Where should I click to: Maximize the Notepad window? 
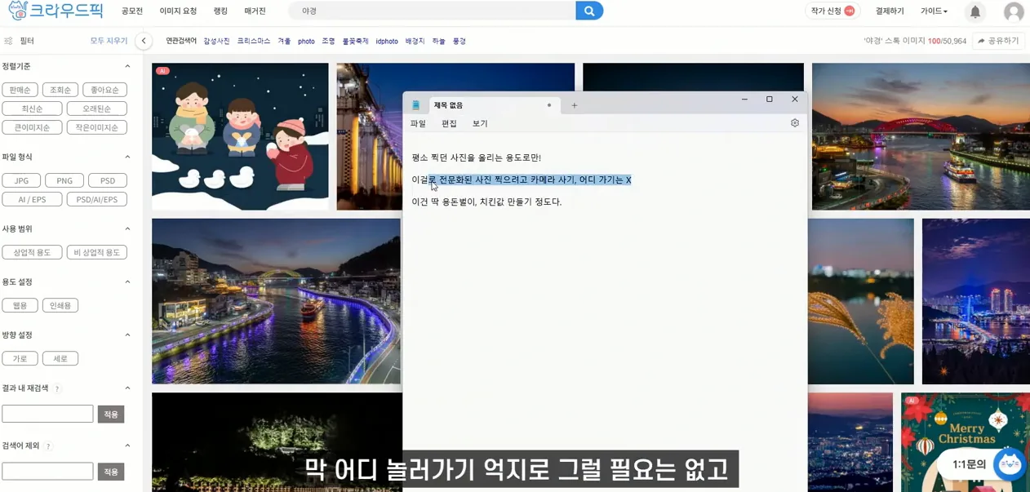tap(770, 100)
